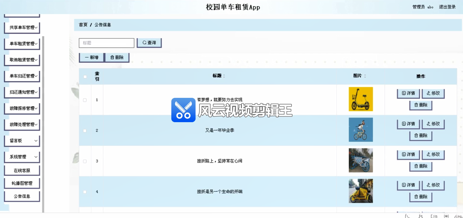Click 删除 for 又是一年毕业季

pos(421,136)
